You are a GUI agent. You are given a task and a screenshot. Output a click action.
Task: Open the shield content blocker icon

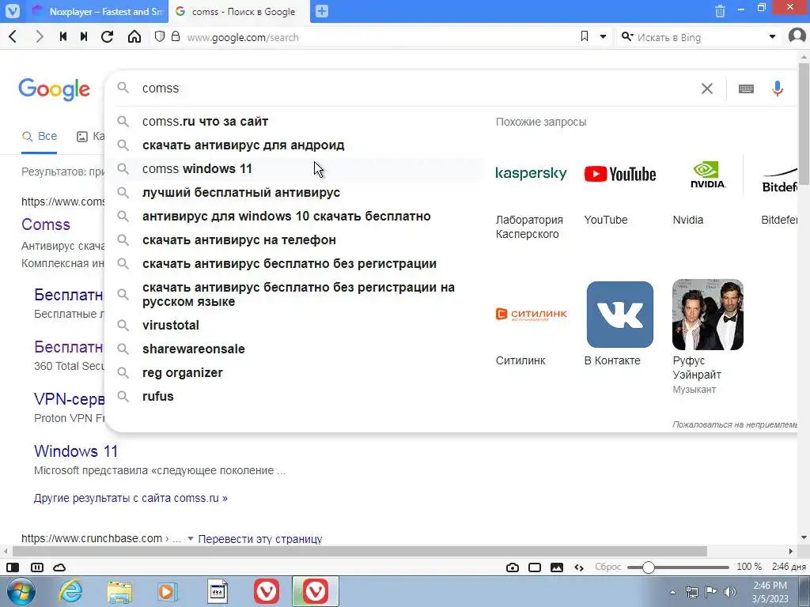(160, 36)
